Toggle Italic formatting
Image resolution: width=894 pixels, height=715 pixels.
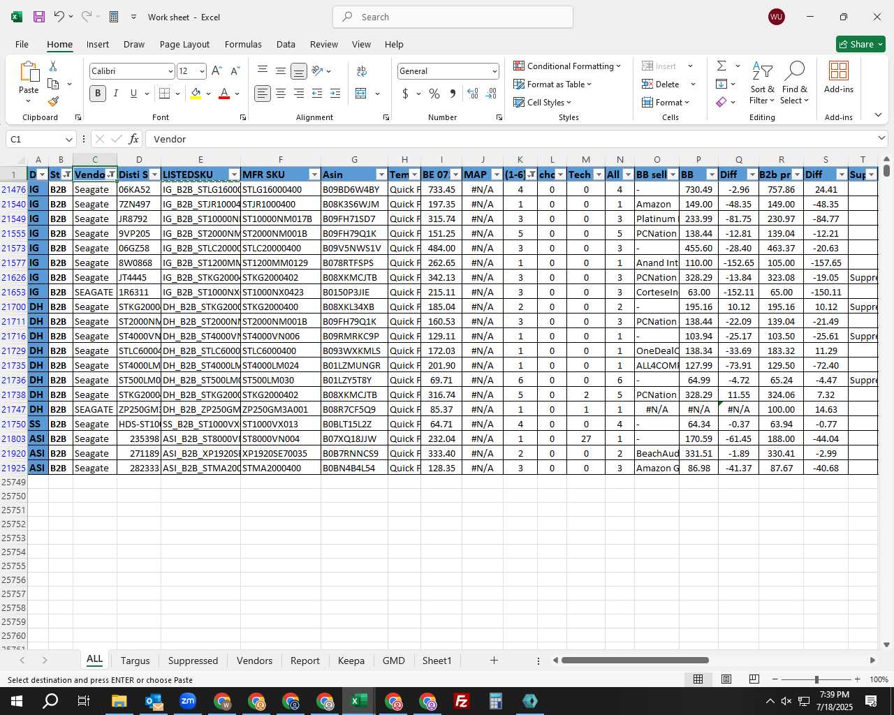pos(116,94)
